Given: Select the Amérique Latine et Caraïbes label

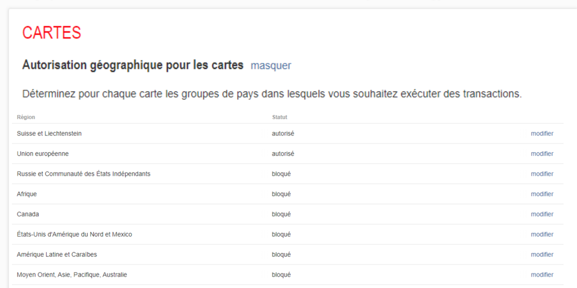Looking at the screenshot, I should tap(57, 254).
